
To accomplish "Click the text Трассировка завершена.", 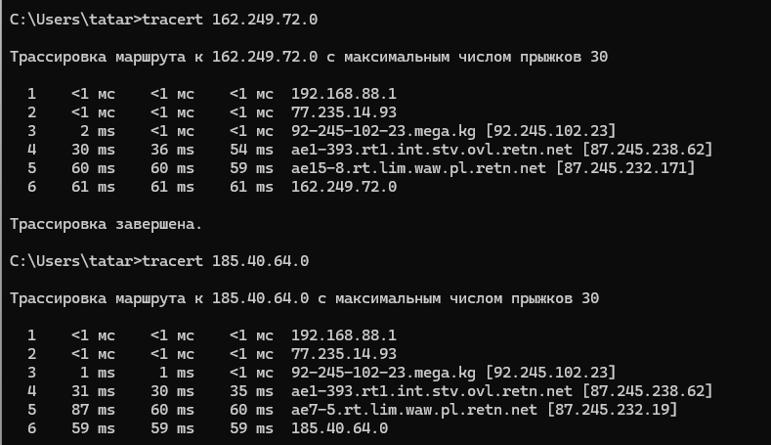I will [x=107, y=225].
